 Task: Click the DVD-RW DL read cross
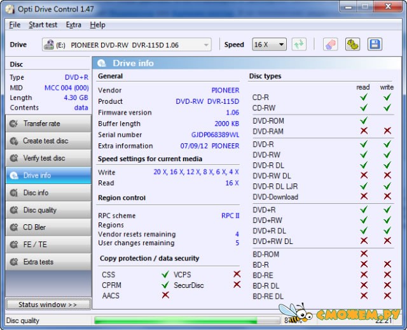pyautogui.click(x=364, y=175)
